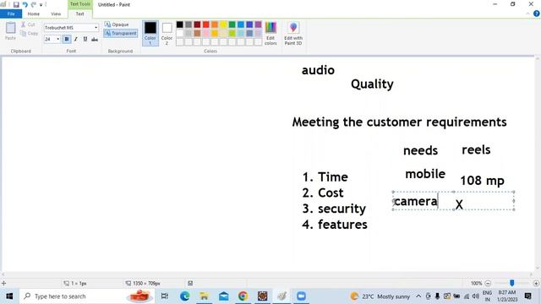Click the '4. features' list line

click(335, 225)
